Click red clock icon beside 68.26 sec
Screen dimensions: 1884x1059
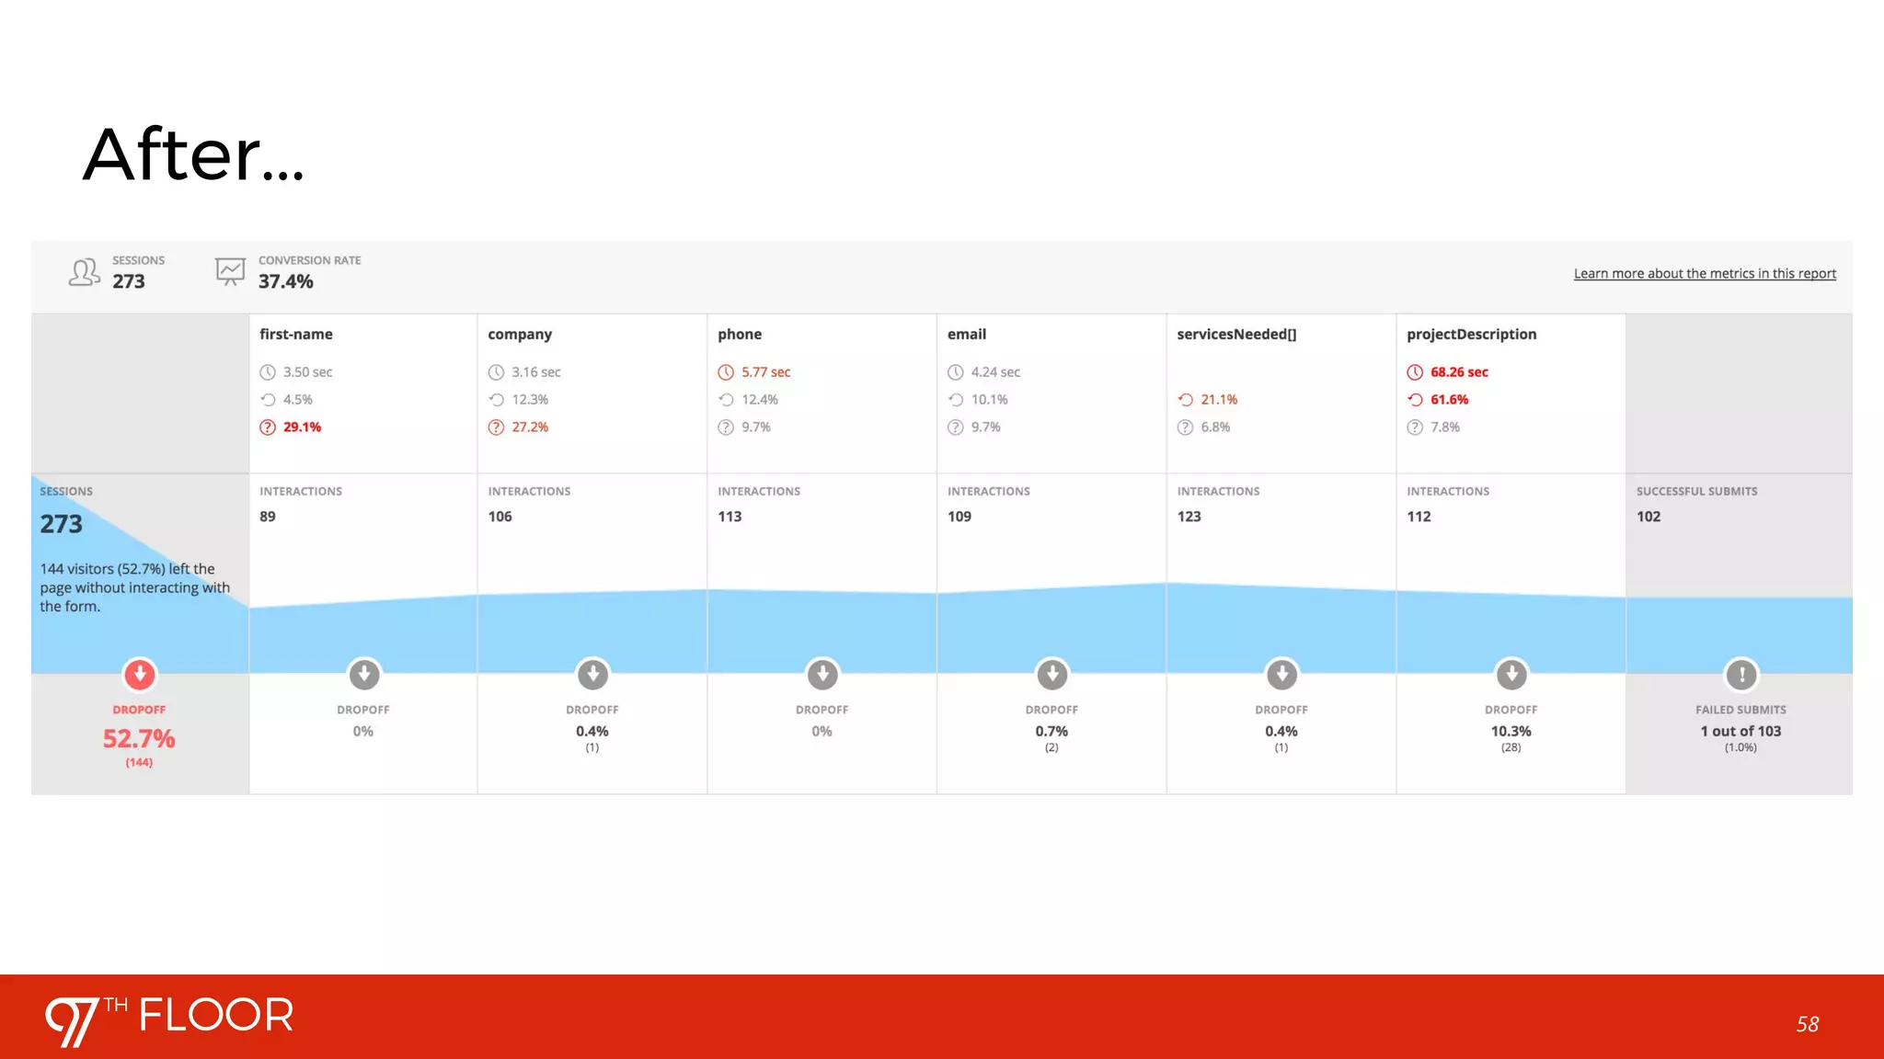tap(1415, 372)
